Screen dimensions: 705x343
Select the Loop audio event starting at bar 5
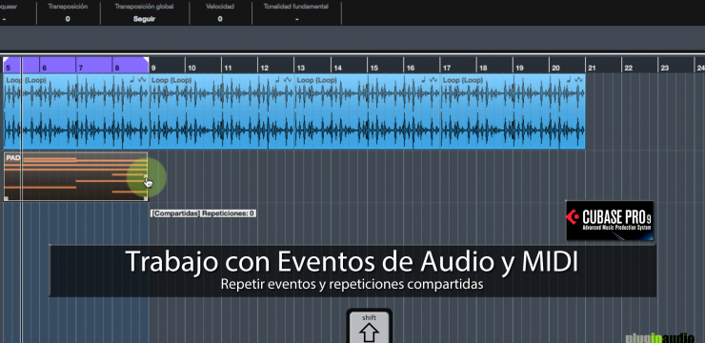tap(76, 111)
